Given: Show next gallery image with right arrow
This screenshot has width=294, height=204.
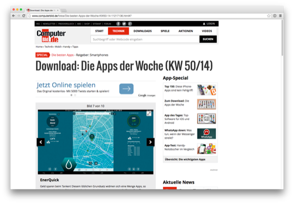Looking at the screenshot, I should (150, 142).
